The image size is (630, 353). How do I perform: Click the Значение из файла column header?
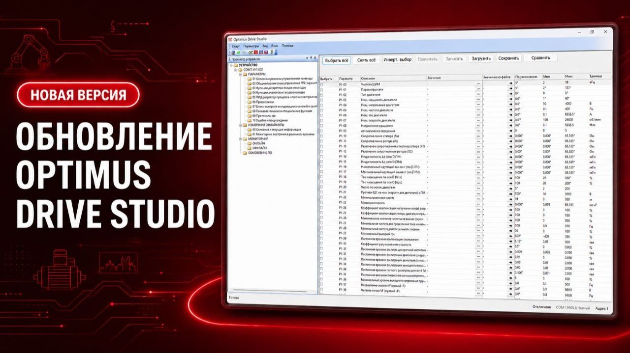pyautogui.click(x=498, y=78)
